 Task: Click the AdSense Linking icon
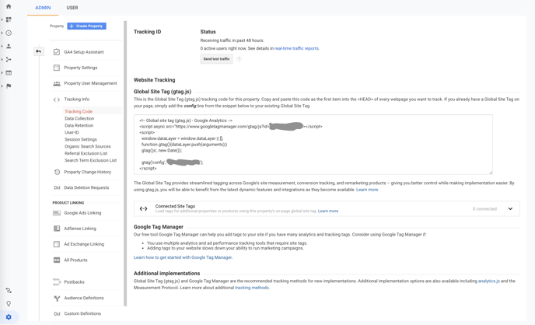[x=57, y=229]
